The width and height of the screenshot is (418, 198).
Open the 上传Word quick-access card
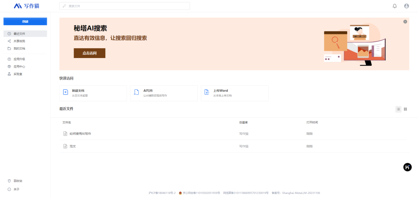[x=235, y=93]
